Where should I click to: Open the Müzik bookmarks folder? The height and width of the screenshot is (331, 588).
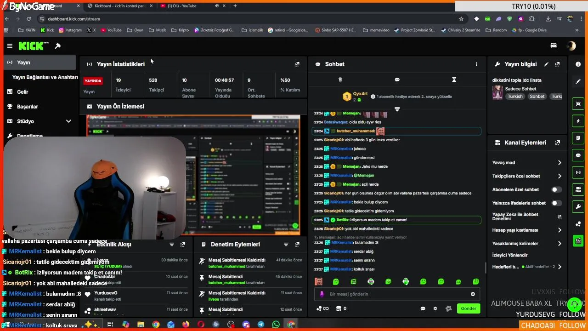point(157,30)
